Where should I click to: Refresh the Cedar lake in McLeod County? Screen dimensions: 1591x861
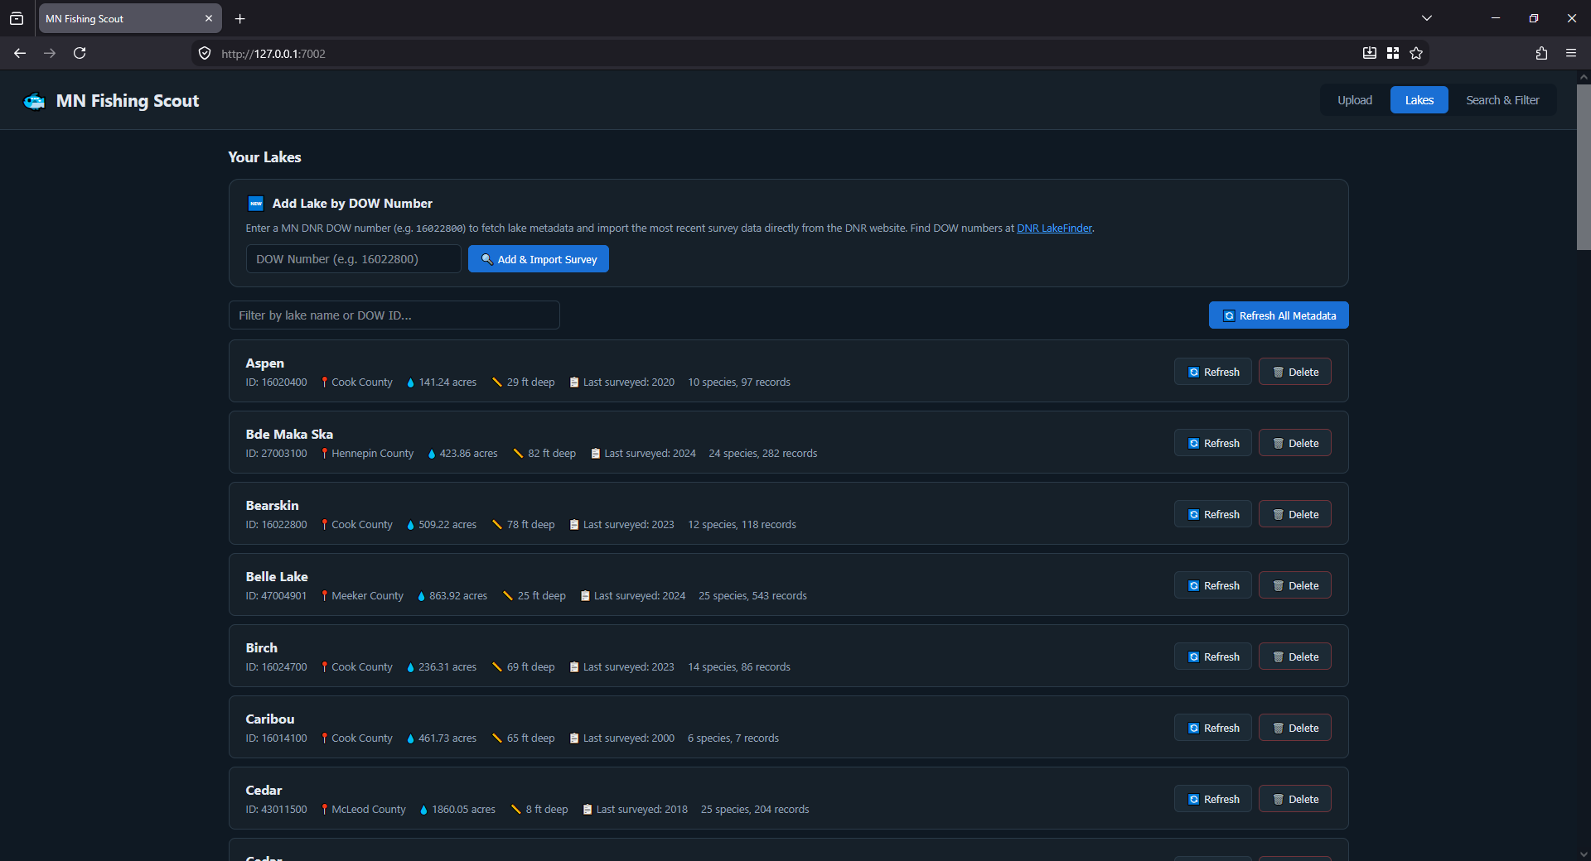coord(1213,799)
